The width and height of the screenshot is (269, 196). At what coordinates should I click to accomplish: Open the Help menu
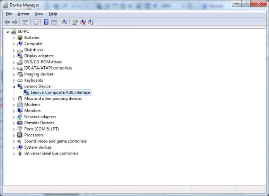[53, 14]
